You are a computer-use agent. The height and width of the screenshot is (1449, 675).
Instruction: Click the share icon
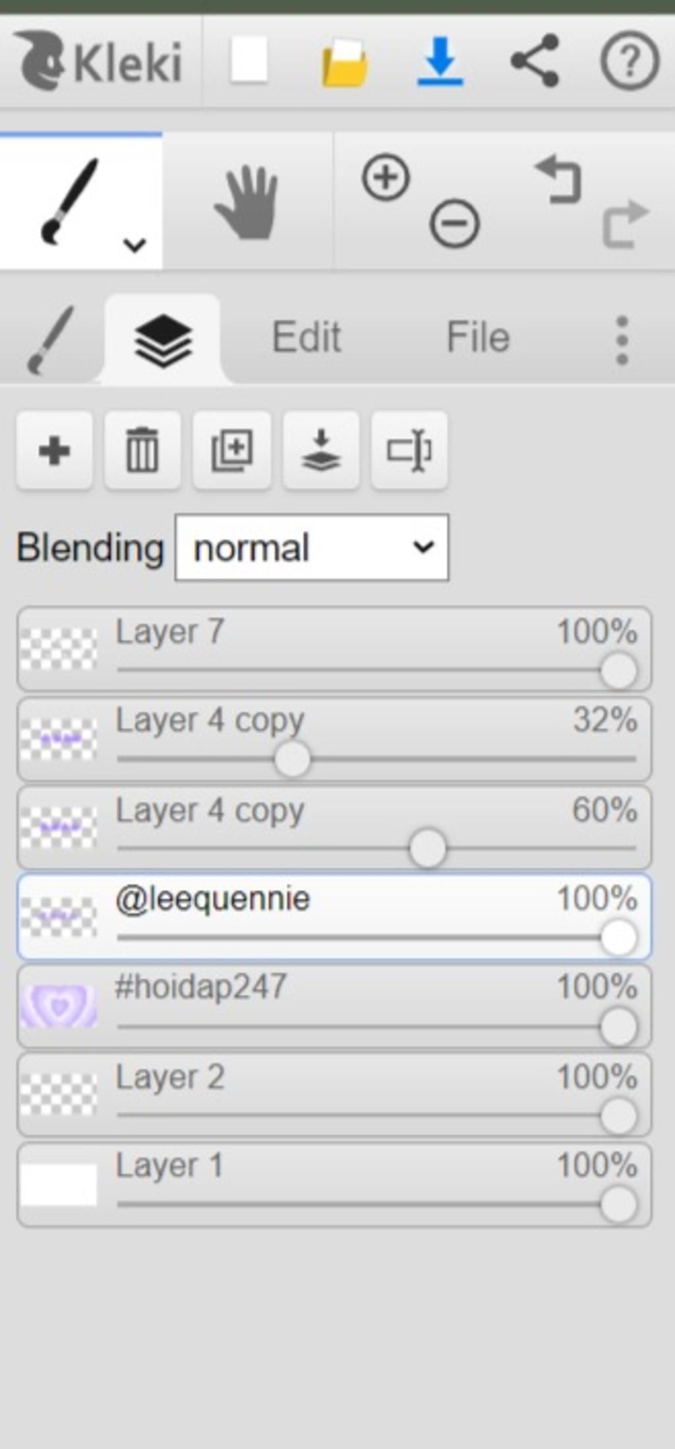(535, 61)
